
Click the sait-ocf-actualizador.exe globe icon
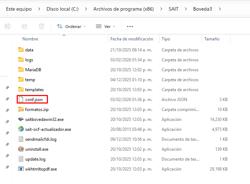click(21, 129)
